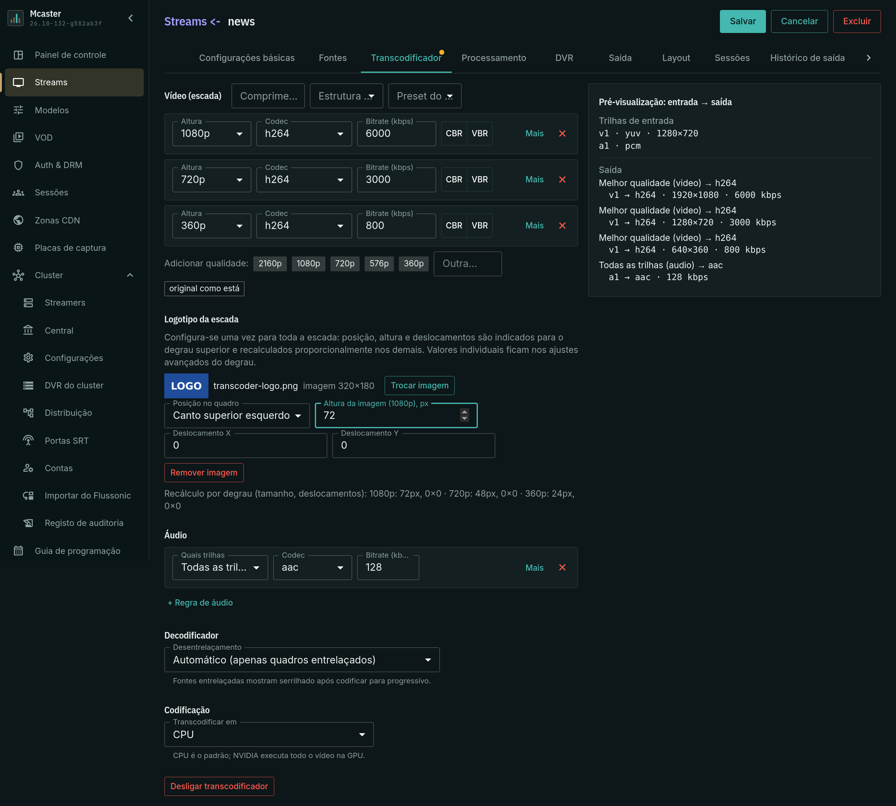Switch to the Processamento tab
Viewport: 896px width, 806px height.
pos(494,58)
